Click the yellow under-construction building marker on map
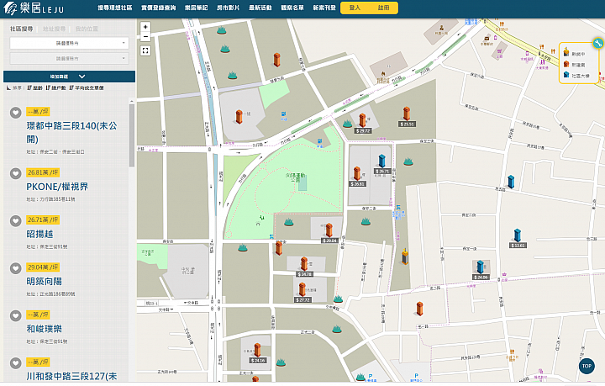The image size is (605, 386). click(405, 256)
